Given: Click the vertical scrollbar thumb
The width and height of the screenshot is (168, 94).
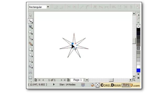Looking at the screenshot, I should tap(134, 41).
